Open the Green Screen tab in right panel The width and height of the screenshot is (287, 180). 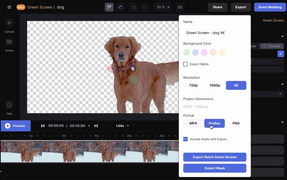click(x=273, y=20)
